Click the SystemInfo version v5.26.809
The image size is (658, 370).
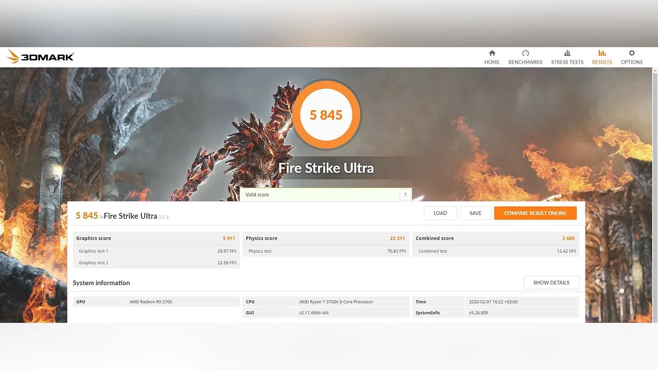(x=480, y=313)
